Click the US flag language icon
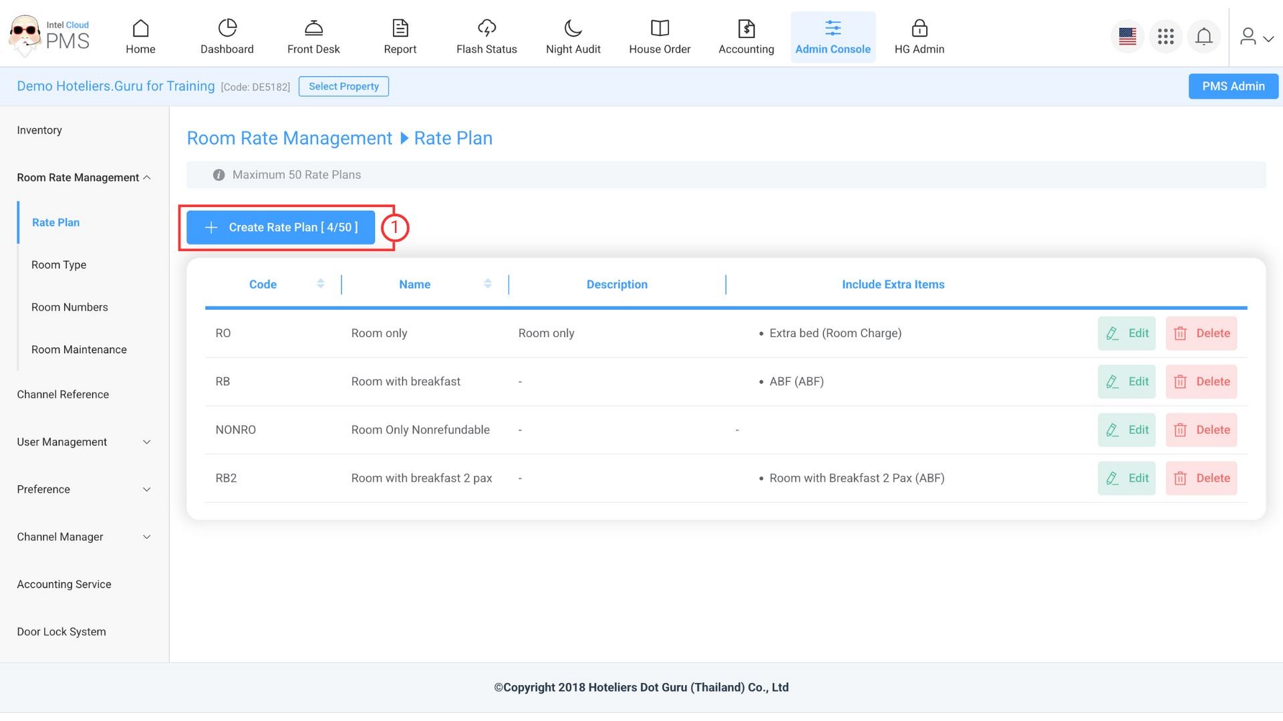Image resolution: width=1283 pixels, height=721 pixels. click(x=1127, y=36)
